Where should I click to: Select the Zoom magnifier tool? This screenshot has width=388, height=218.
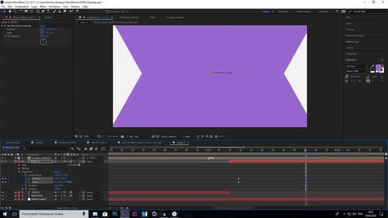click(15, 12)
